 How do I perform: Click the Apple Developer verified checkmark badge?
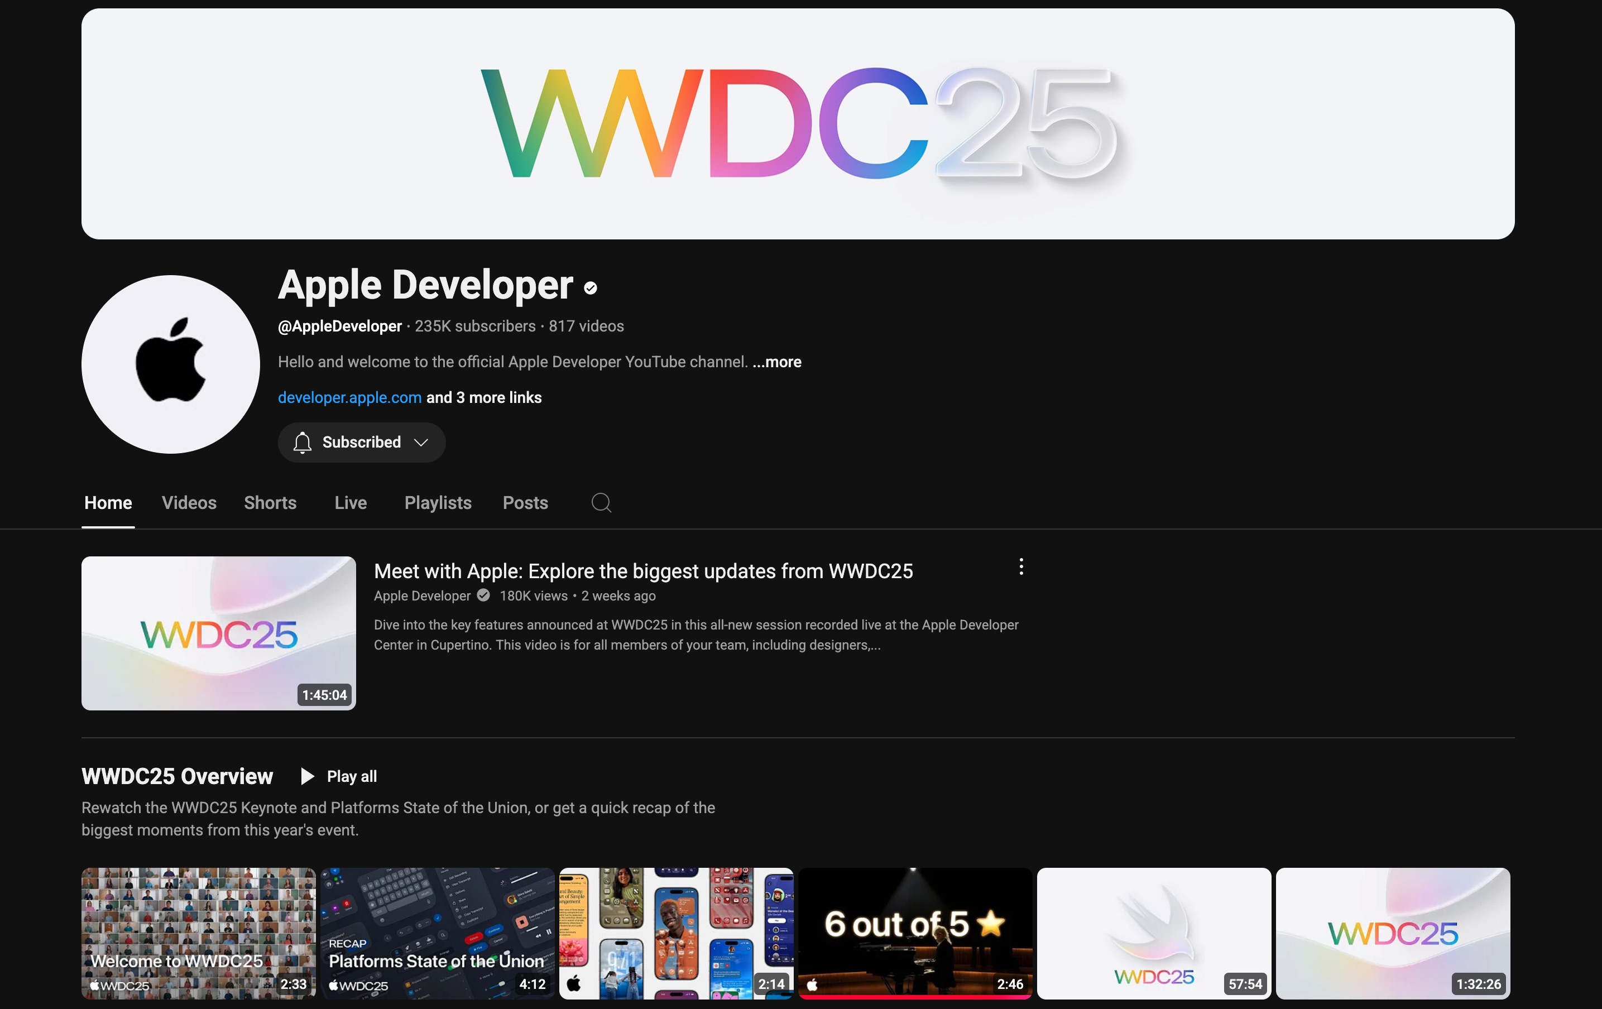coord(591,288)
